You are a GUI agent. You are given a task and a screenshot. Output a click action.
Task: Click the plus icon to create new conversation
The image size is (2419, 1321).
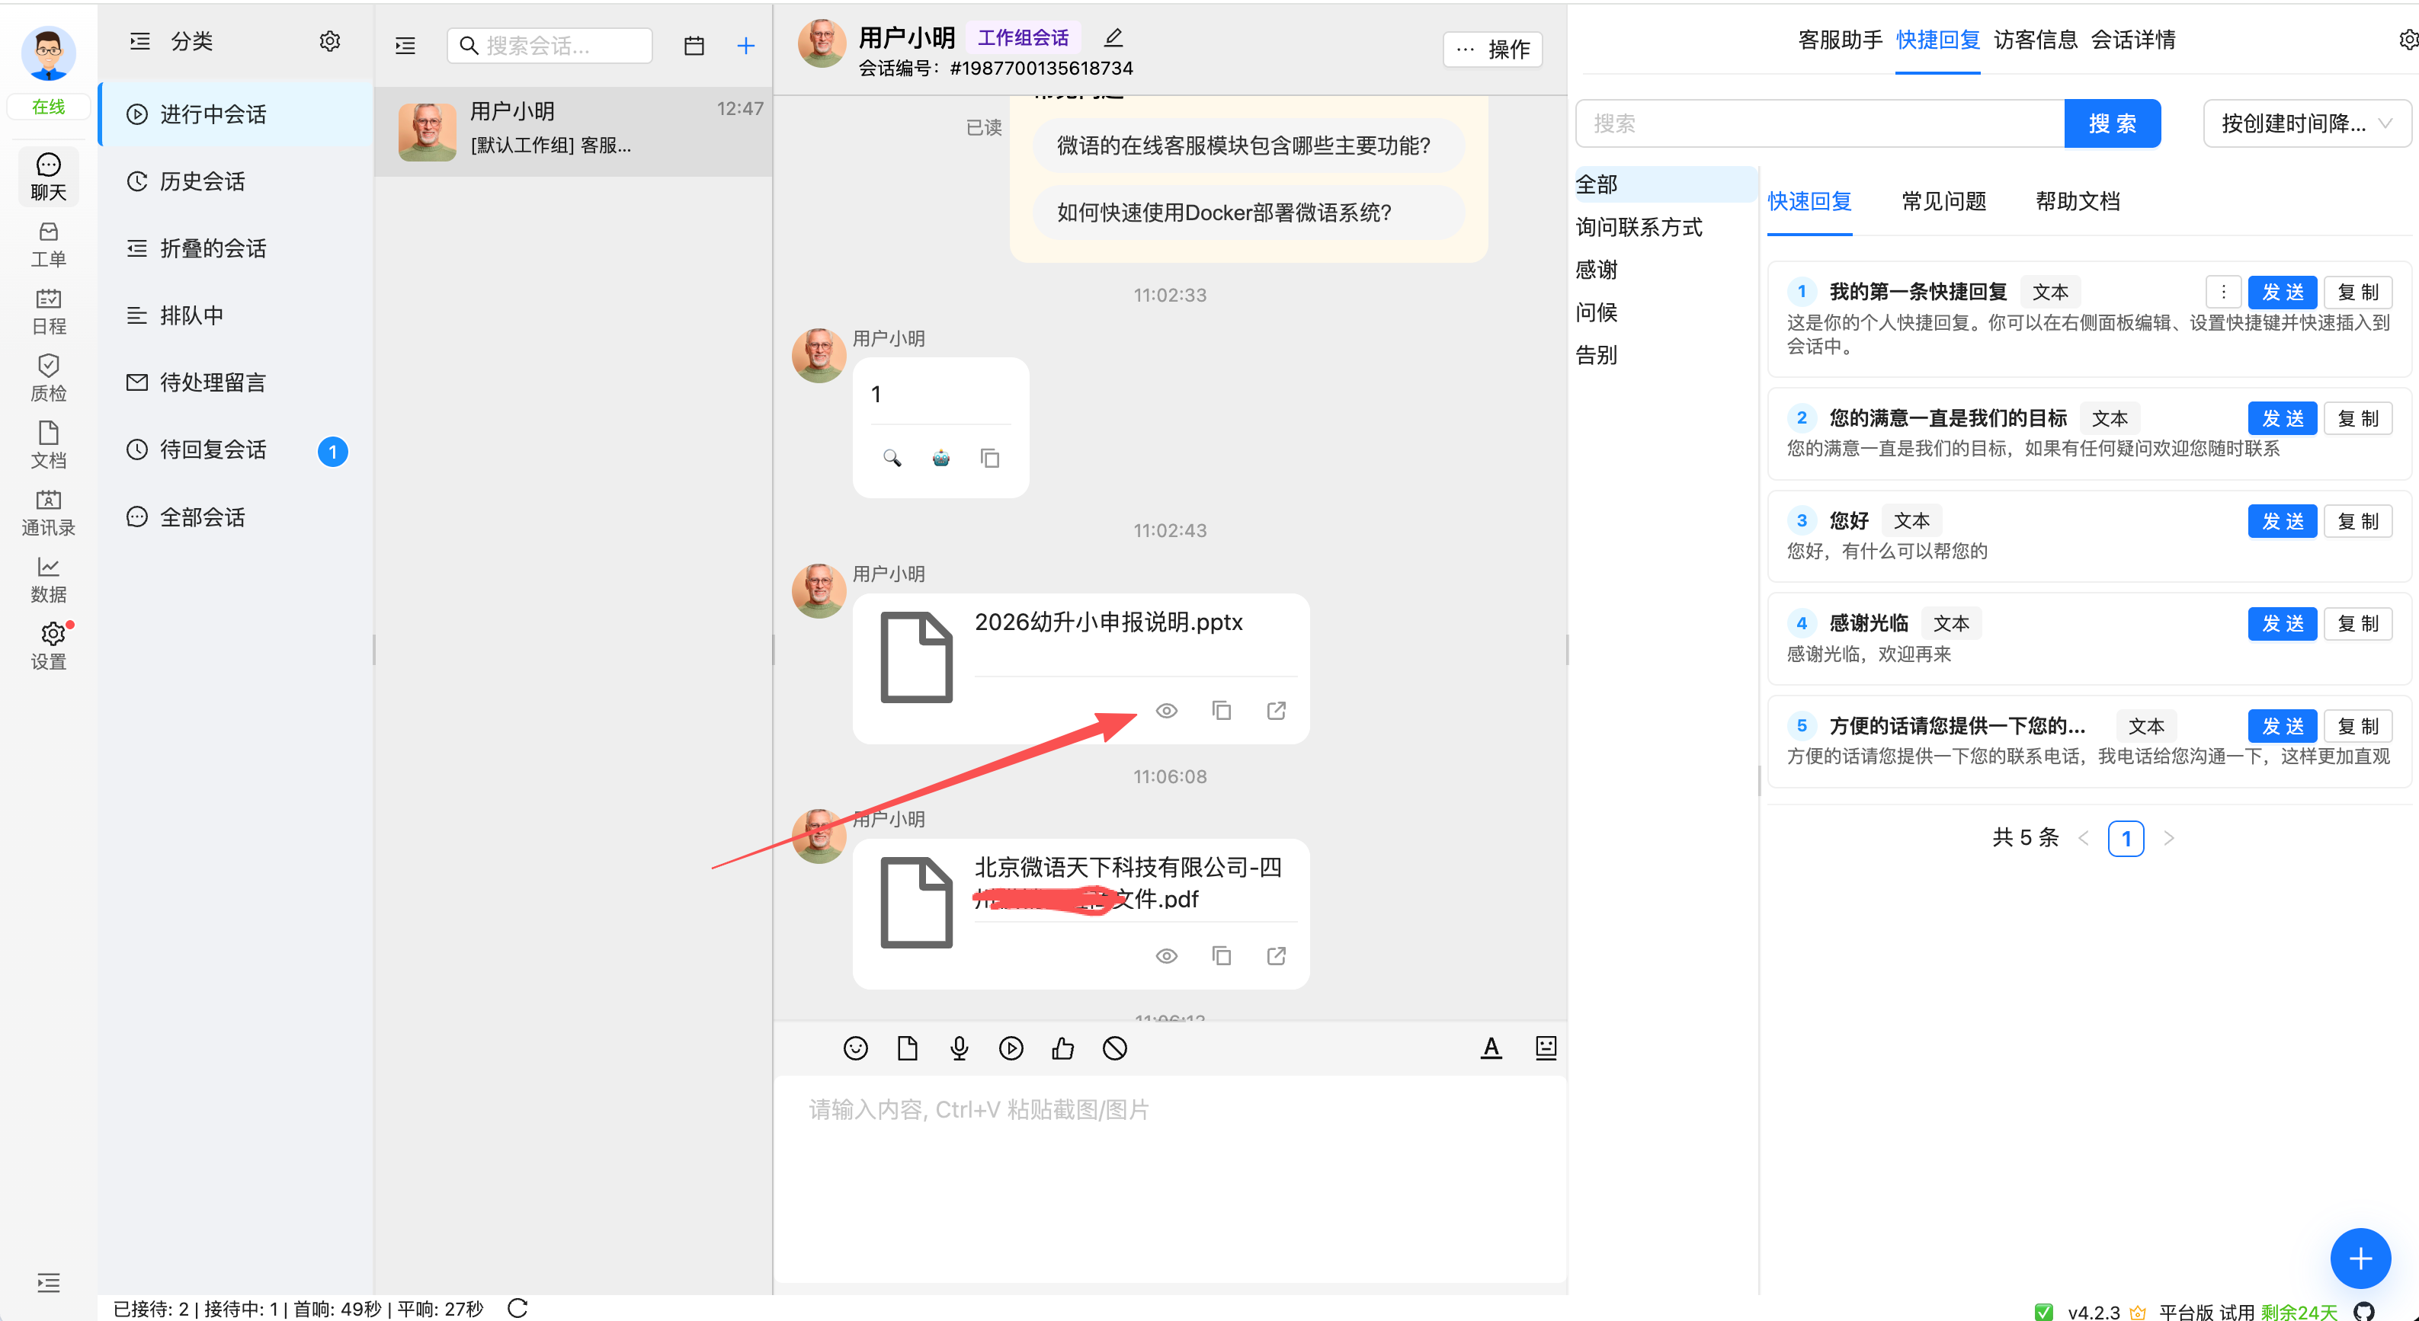pos(745,45)
